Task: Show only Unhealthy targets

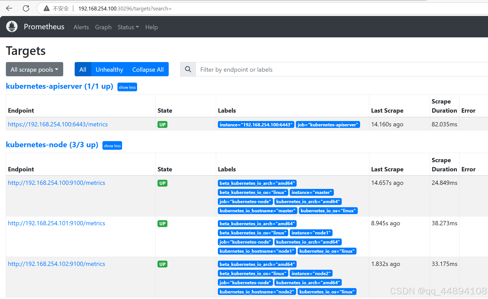Action: [109, 69]
